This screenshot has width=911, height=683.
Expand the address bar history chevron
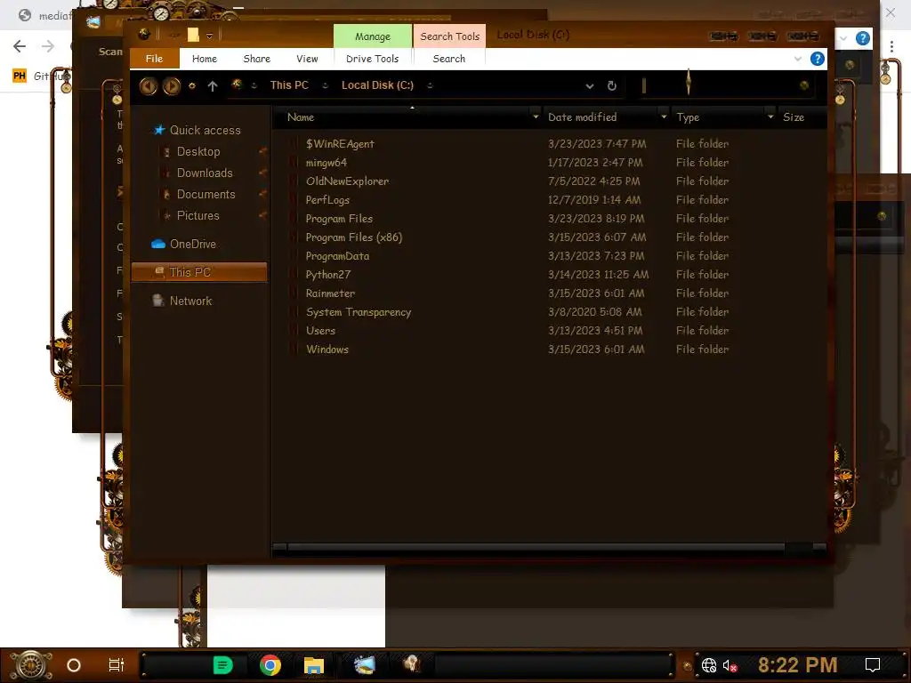[x=590, y=86]
